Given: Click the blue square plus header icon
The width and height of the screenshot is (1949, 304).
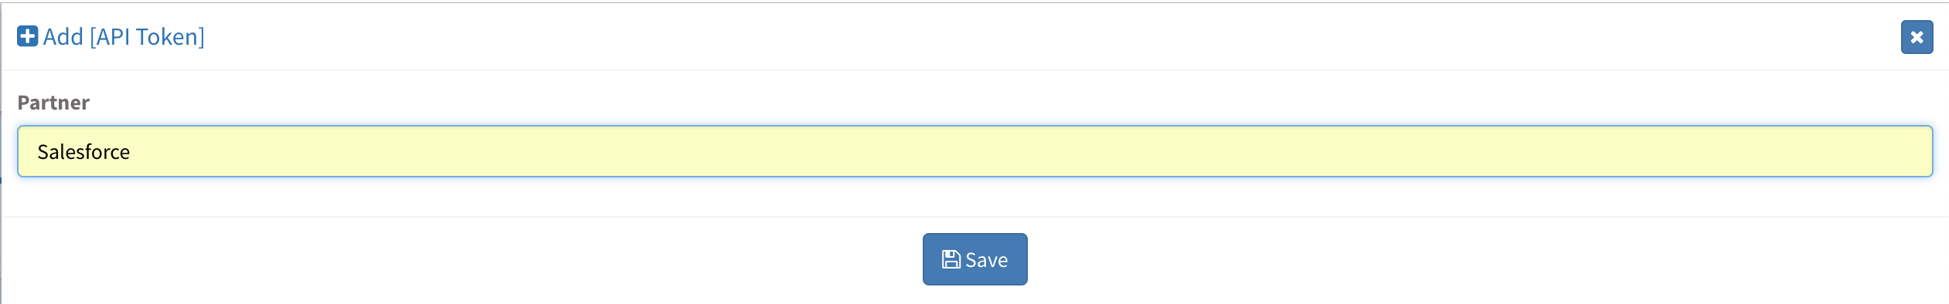Looking at the screenshot, I should (x=28, y=36).
